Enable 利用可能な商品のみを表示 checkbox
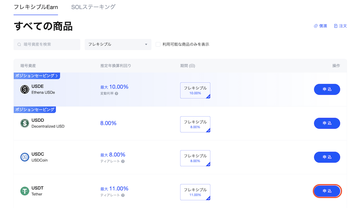The image size is (364, 208). click(x=158, y=44)
